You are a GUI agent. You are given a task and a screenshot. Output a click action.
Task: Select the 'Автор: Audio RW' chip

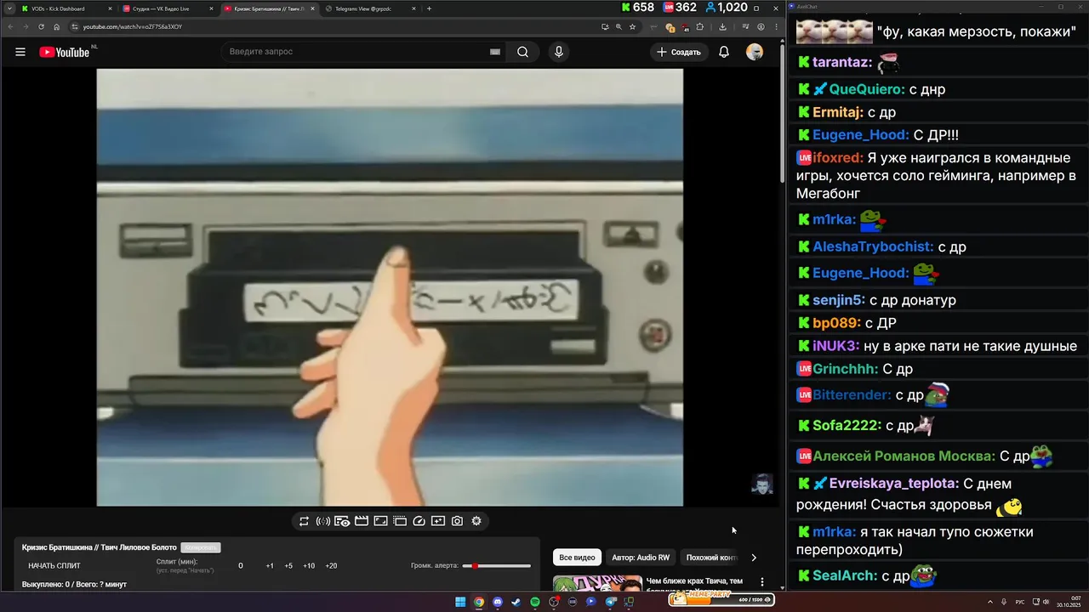click(641, 558)
